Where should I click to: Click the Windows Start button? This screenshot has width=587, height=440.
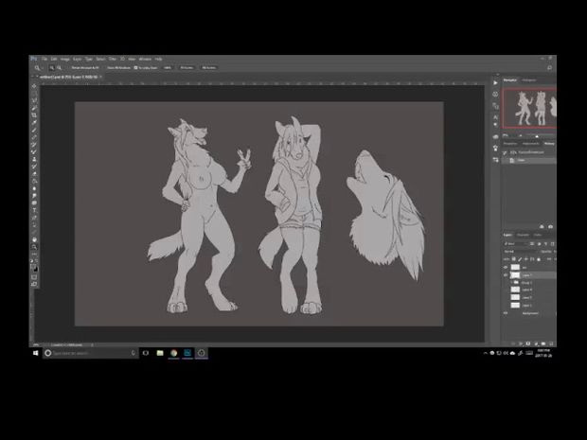[36, 353]
